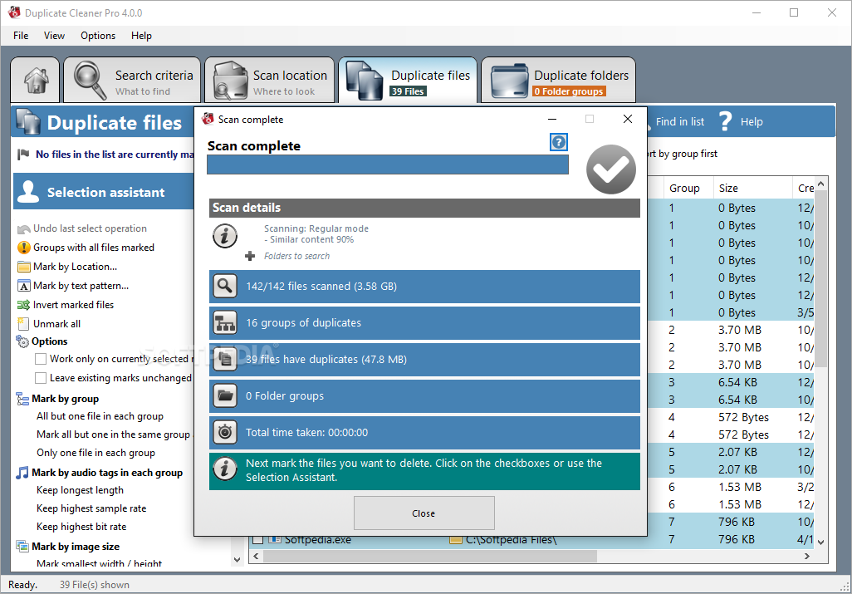Select Keep highest sample rate
The width and height of the screenshot is (852, 594).
(x=91, y=508)
